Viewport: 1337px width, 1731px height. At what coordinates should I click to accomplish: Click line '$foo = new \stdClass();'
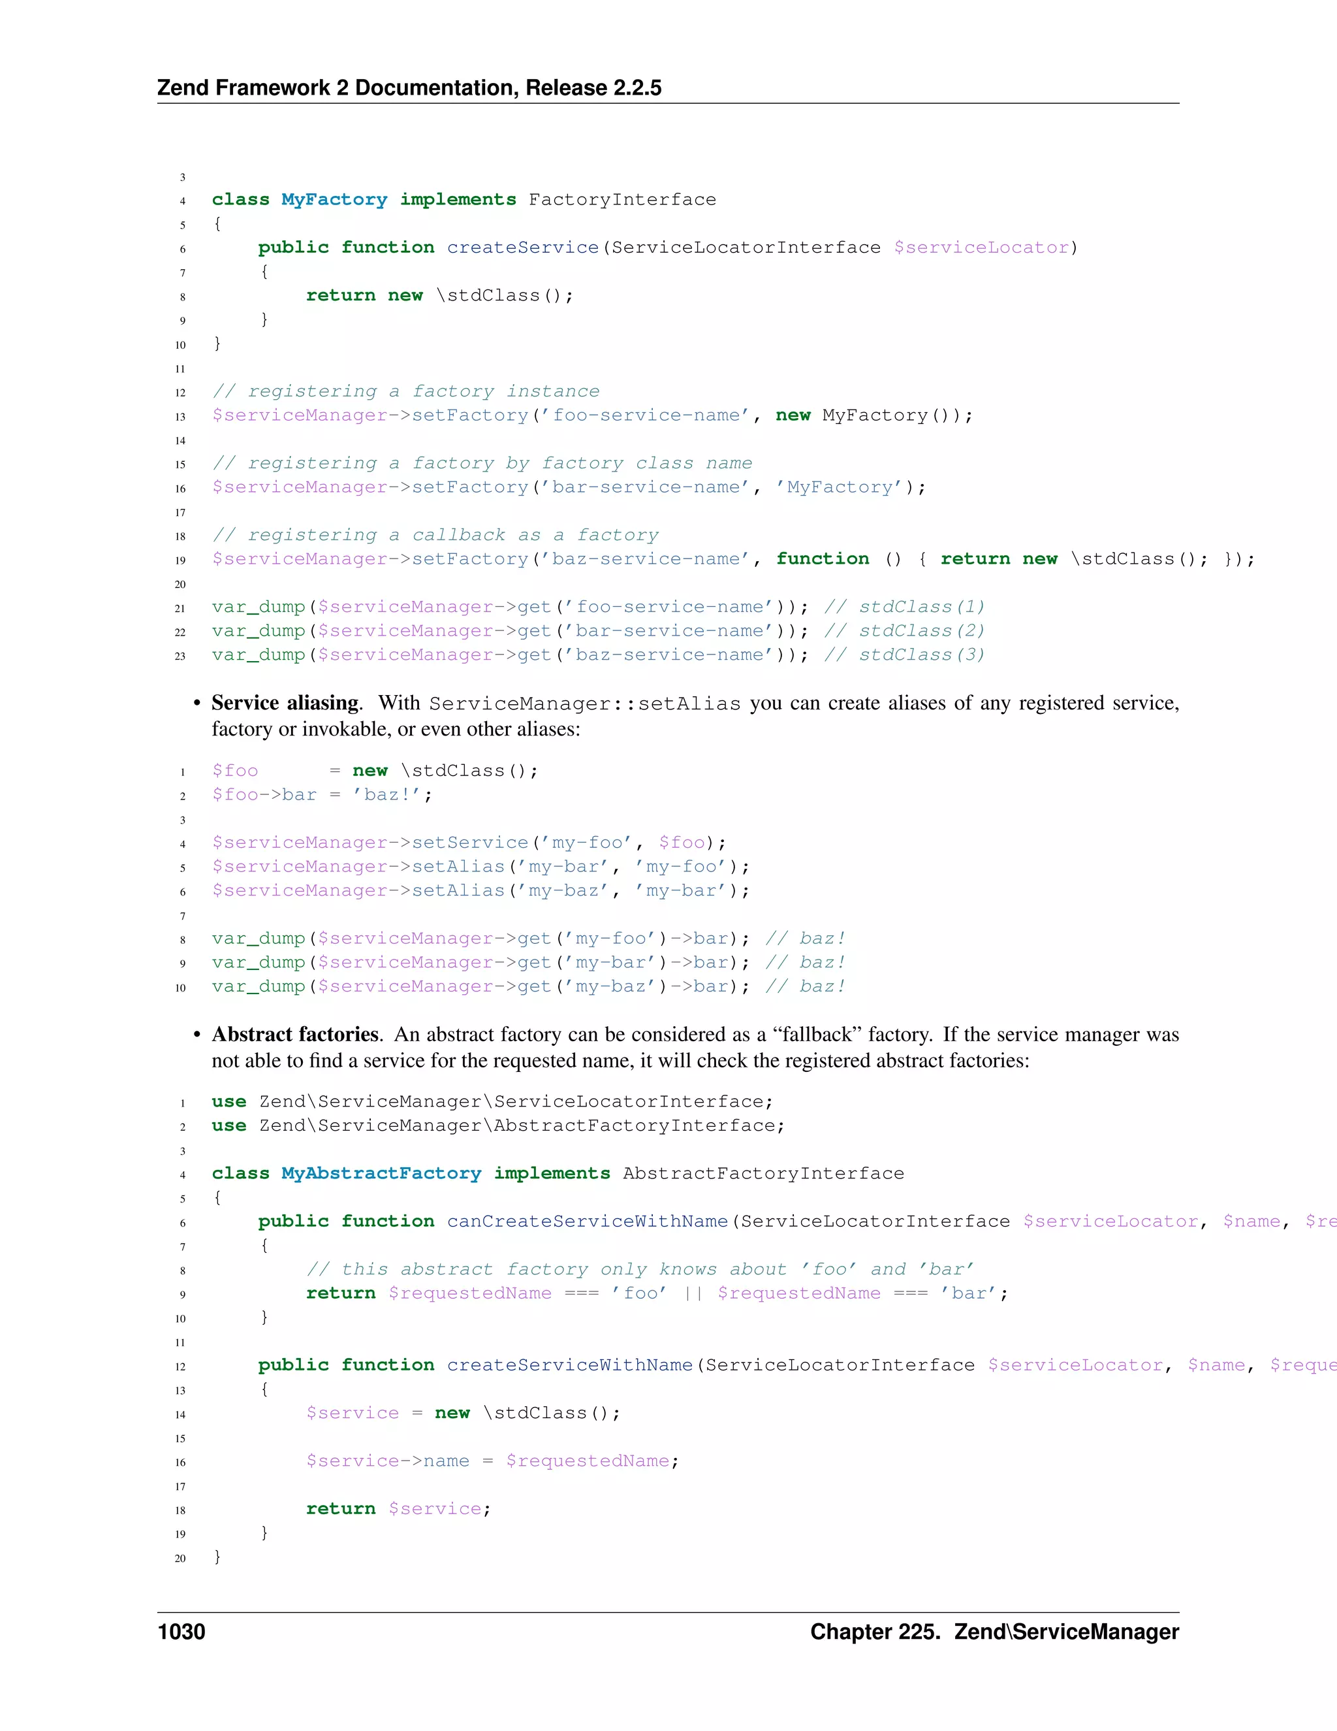(x=375, y=770)
